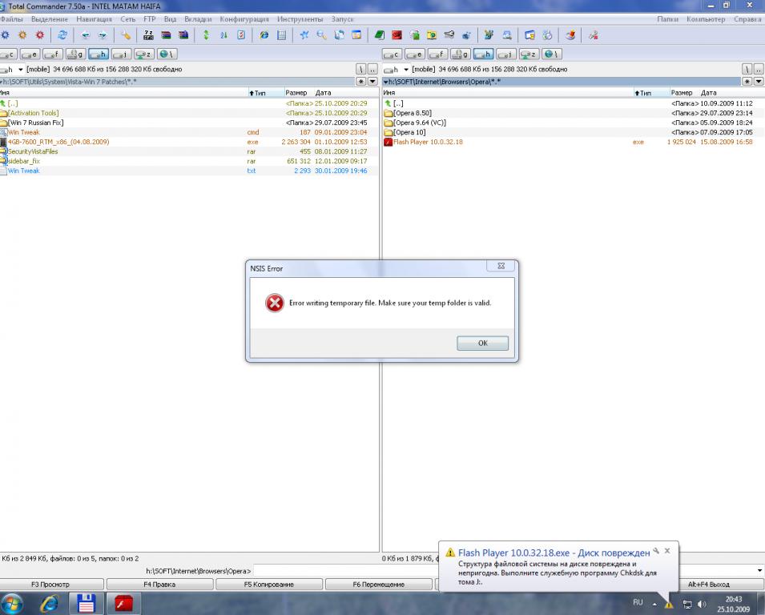
Task: Click Alt+F4 Выход button
Action: pyautogui.click(x=708, y=585)
